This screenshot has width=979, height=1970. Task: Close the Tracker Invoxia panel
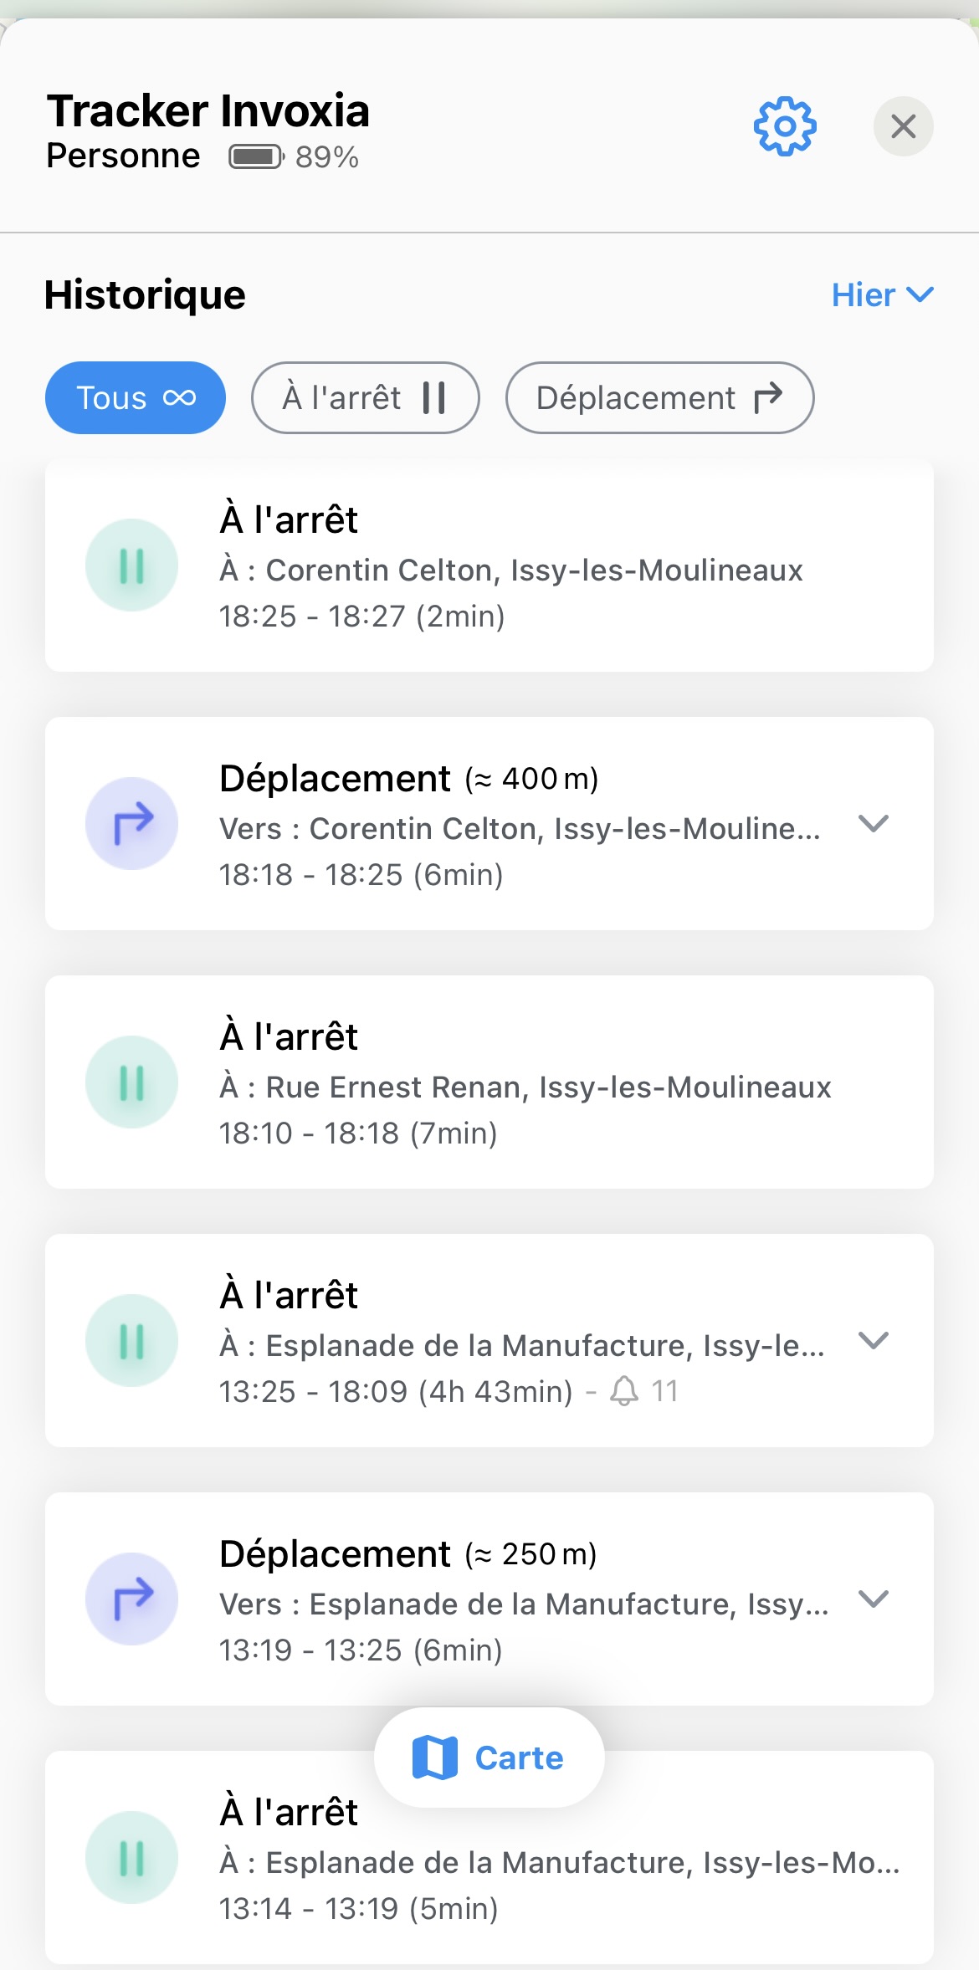[904, 126]
